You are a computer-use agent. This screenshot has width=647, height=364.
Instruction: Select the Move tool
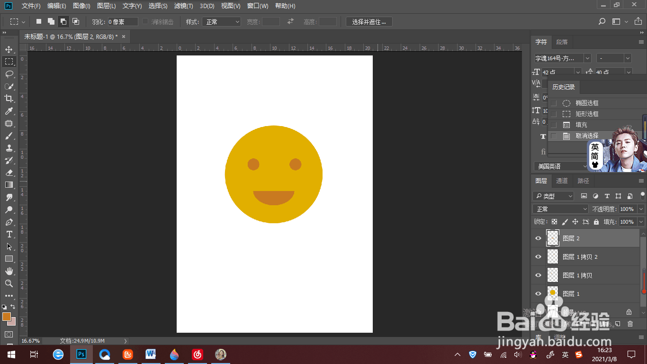[9, 49]
